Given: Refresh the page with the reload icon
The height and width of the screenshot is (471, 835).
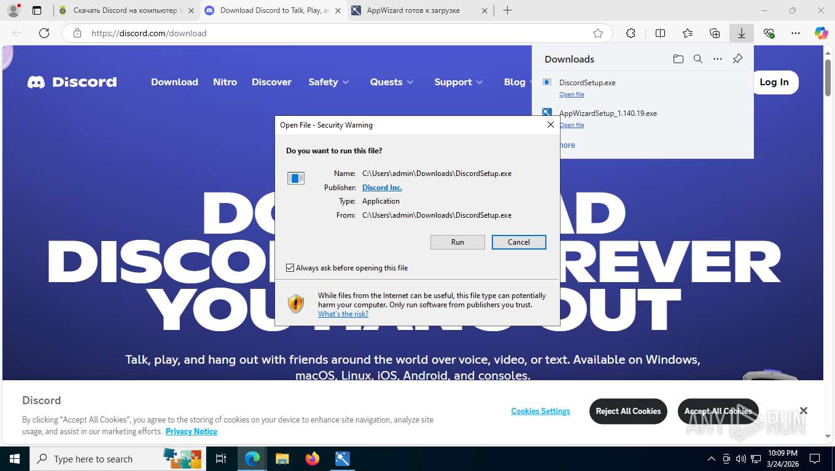Looking at the screenshot, I should (44, 33).
